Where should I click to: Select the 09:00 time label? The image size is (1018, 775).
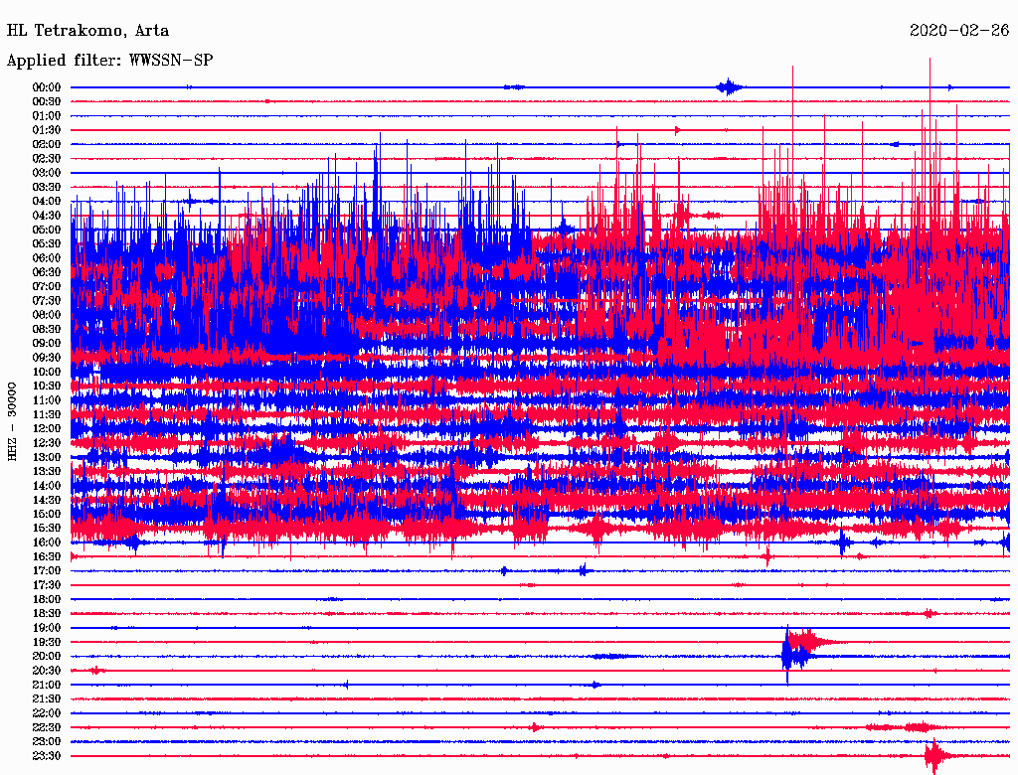[x=47, y=344]
